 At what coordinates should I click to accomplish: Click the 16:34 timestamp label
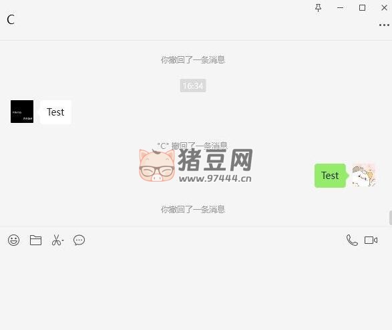pos(193,86)
